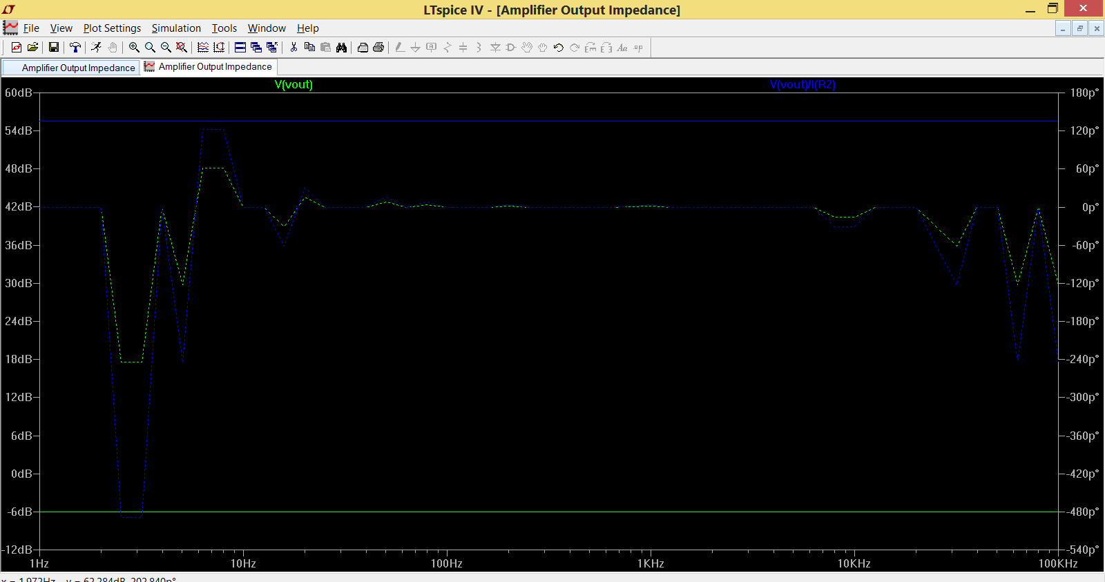Click the Close All Windows toolbar icon
This screenshot has width=1105, height=582.
pos(272,48)
